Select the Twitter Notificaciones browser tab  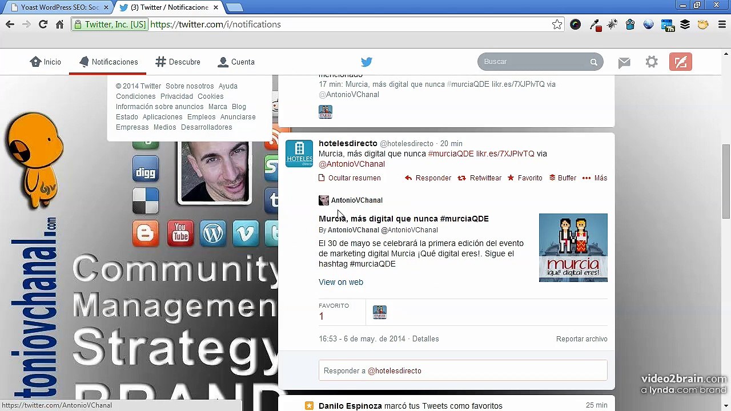pyautogui.click(x=169, y=7)
